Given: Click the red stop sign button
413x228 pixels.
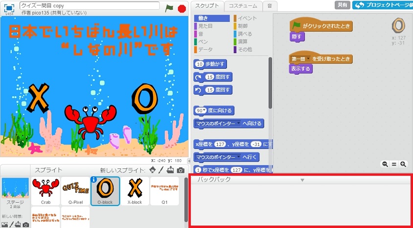Looking at the screenshot, I should coord(182,9).
